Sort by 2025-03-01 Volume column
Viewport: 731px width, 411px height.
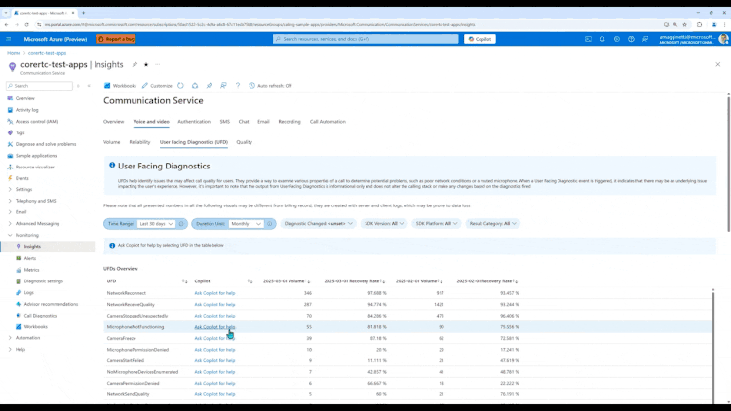point(287,281)
